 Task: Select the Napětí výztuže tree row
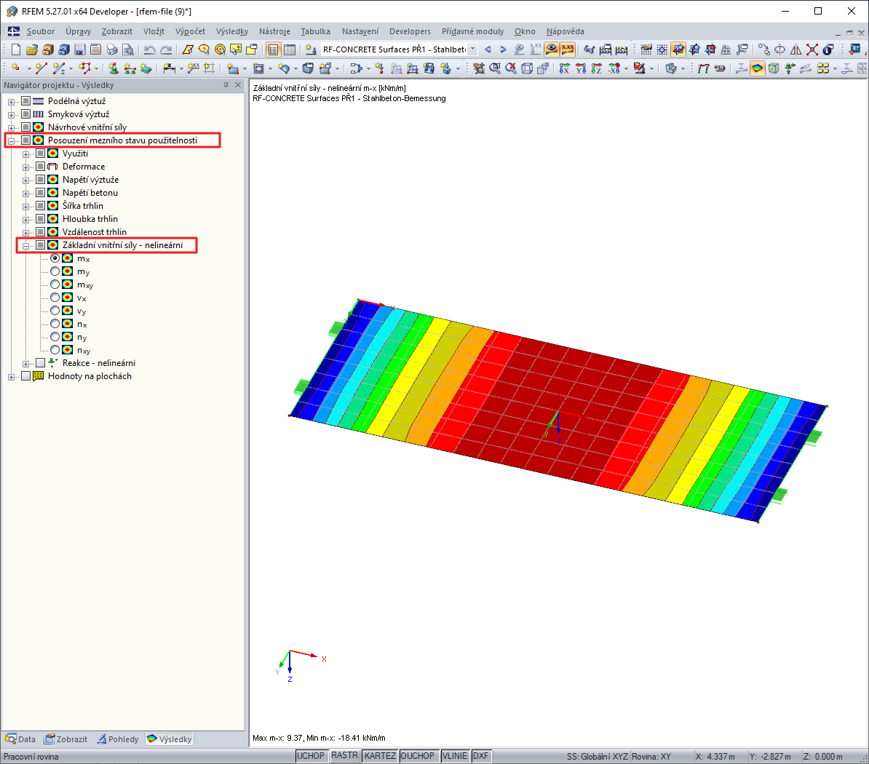[x=90, y=180]
